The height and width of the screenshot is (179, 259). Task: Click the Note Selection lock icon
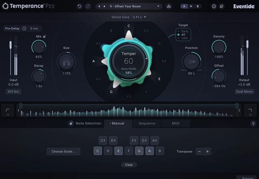(x=71, y=124)
